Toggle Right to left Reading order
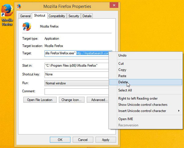The image size is (184, 148). point(138,98)
